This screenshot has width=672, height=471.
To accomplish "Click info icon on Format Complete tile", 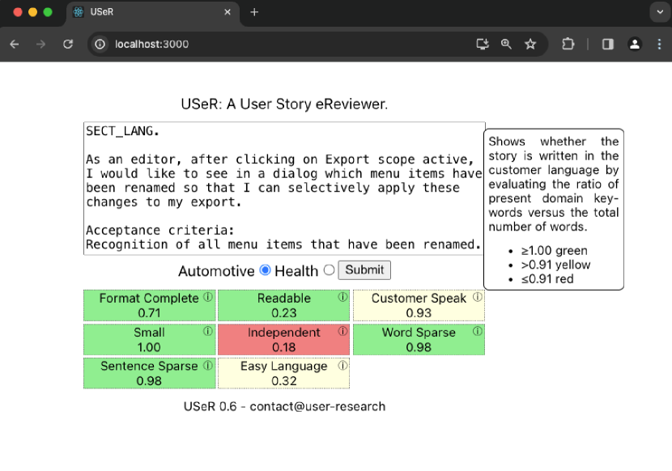I will coord(208,297).
